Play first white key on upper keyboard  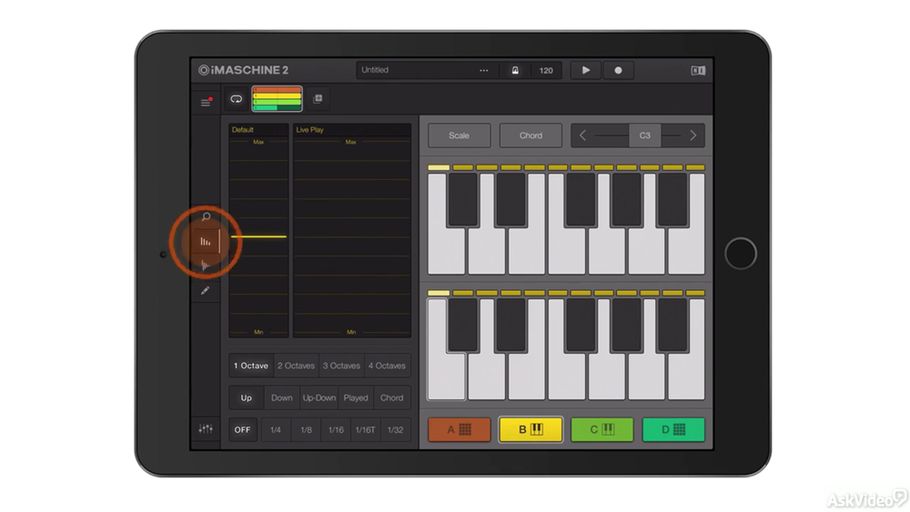click(x=446, y=252)
